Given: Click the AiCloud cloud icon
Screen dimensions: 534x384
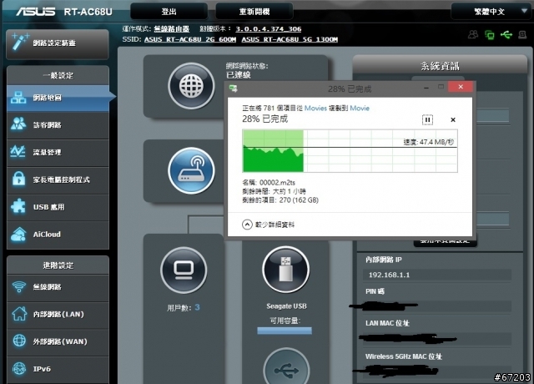Looking at the screenshot, I should pyautogui.click(x=18, y=235).
